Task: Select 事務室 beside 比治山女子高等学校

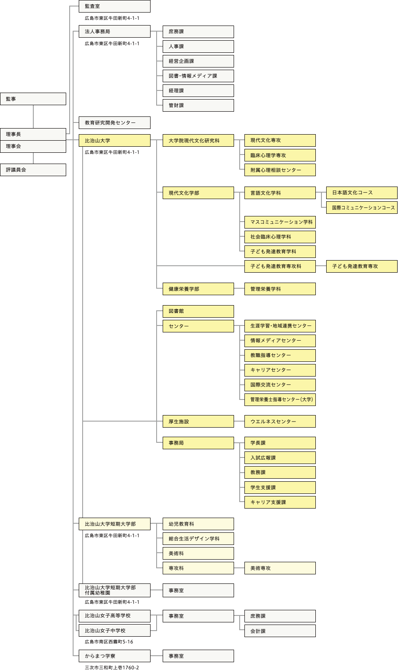Action: point(198,615)
